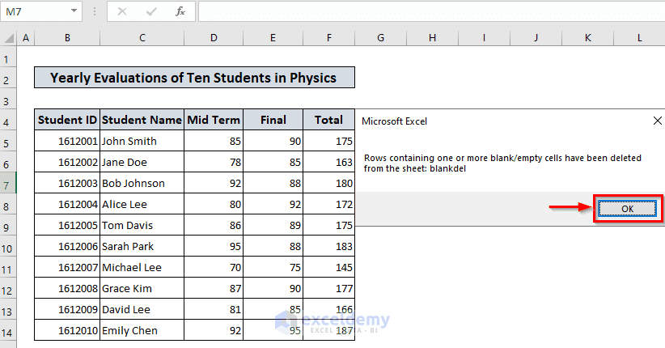Image resolution: width=665 pixels, height=348 pixels.
Task: Click the Final header cell
Action: [273, 120]
